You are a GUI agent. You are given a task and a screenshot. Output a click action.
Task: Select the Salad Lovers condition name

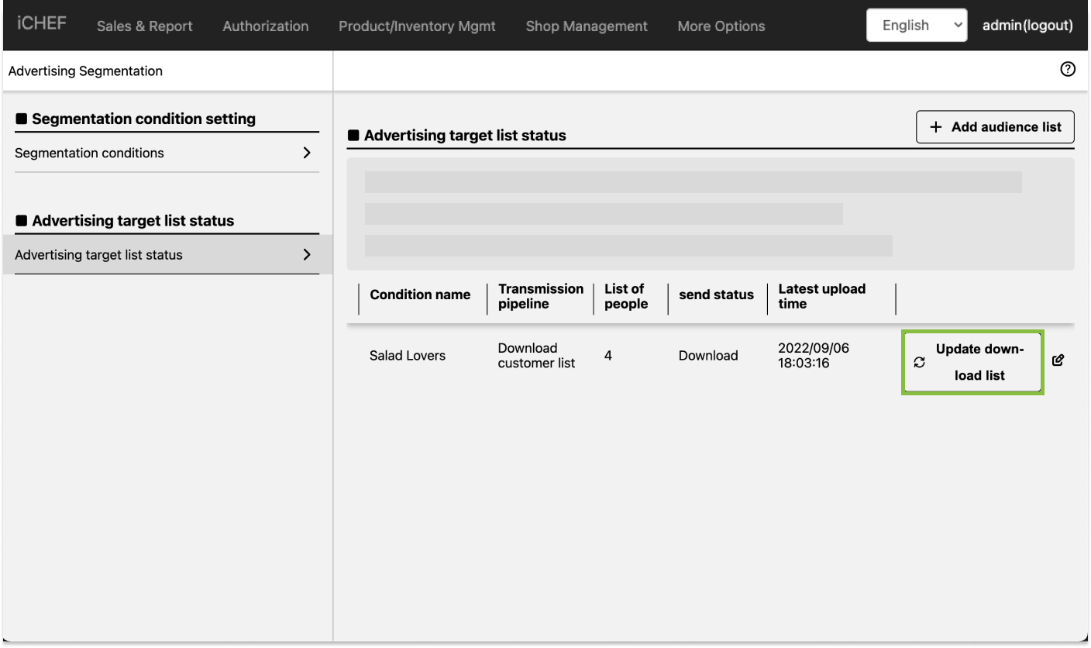(408, 356)
